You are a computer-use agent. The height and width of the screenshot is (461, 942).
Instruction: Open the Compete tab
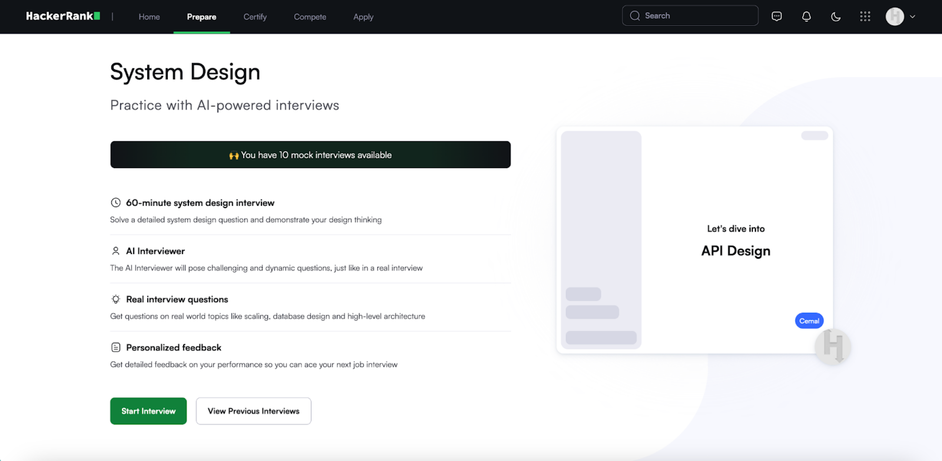click(310, 17)
